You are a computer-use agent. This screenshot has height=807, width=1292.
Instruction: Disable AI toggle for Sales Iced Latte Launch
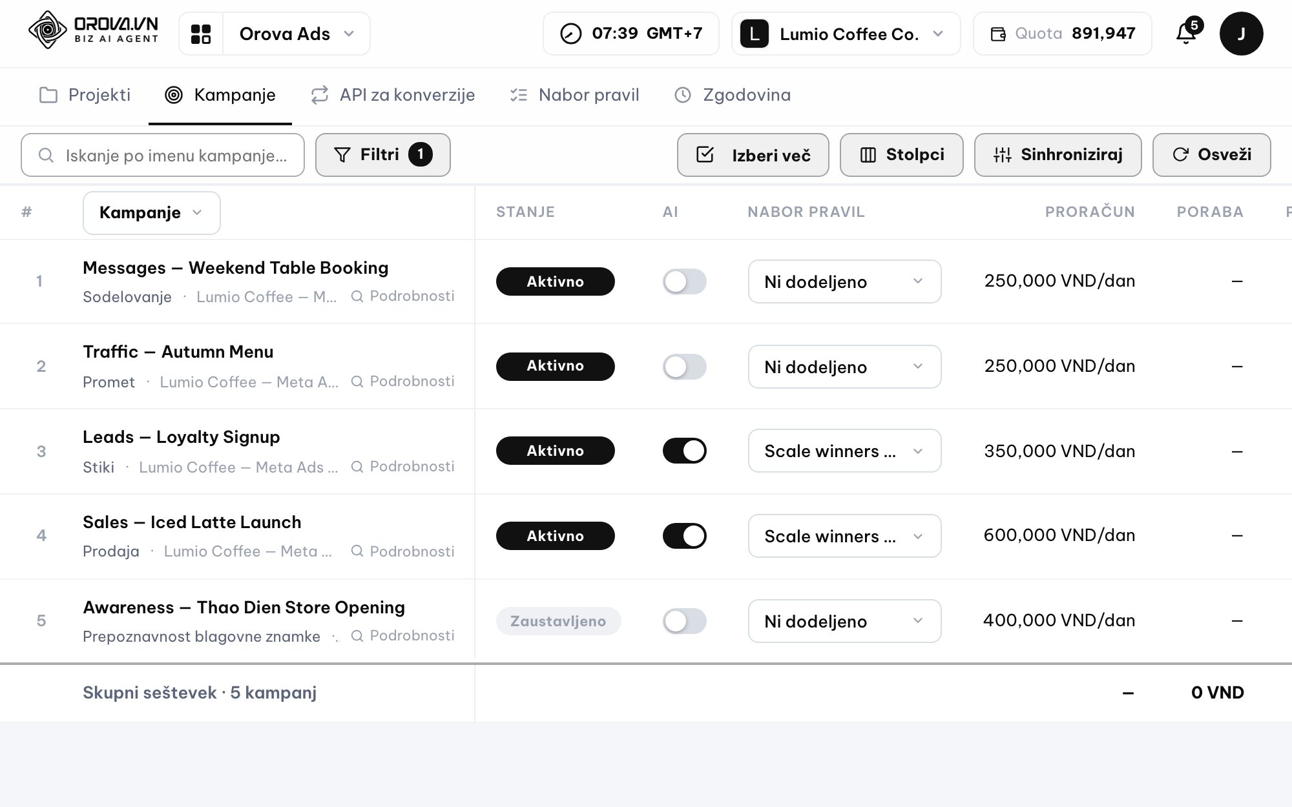[685, 536]
